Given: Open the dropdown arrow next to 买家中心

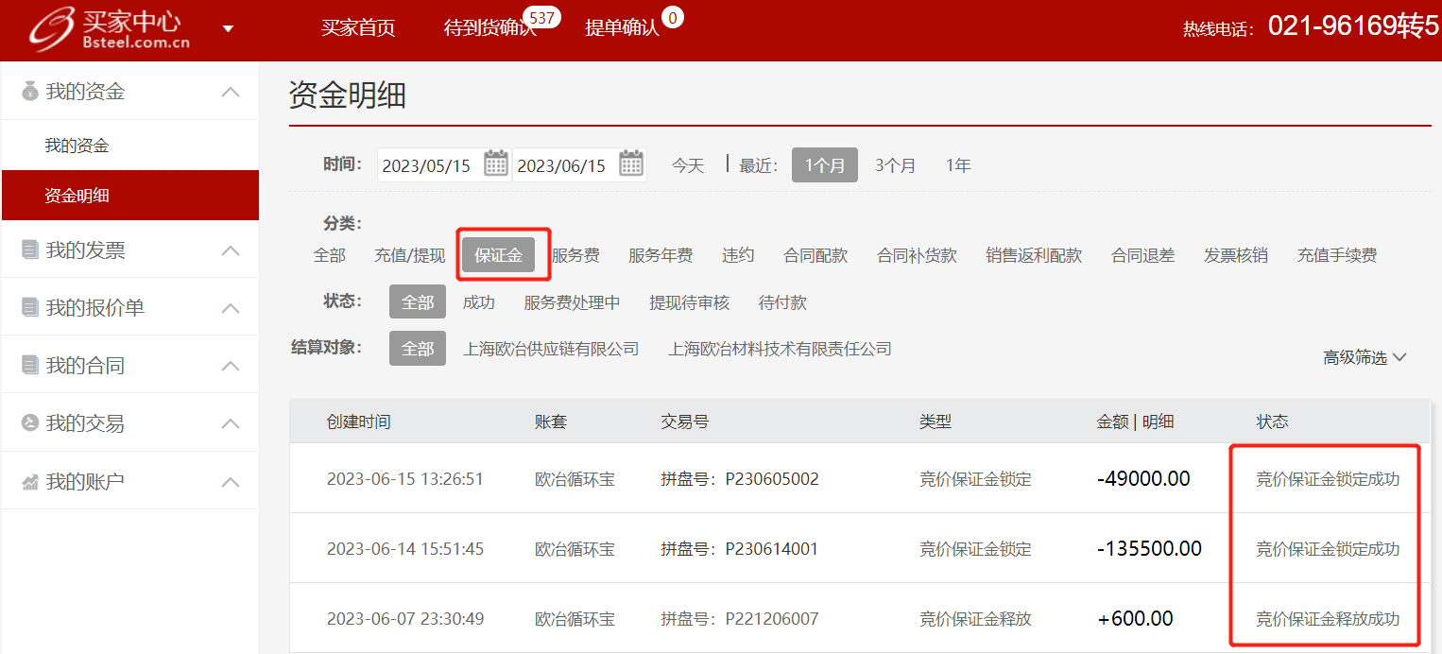Looking at the screenshot, I should click(228, 28).
